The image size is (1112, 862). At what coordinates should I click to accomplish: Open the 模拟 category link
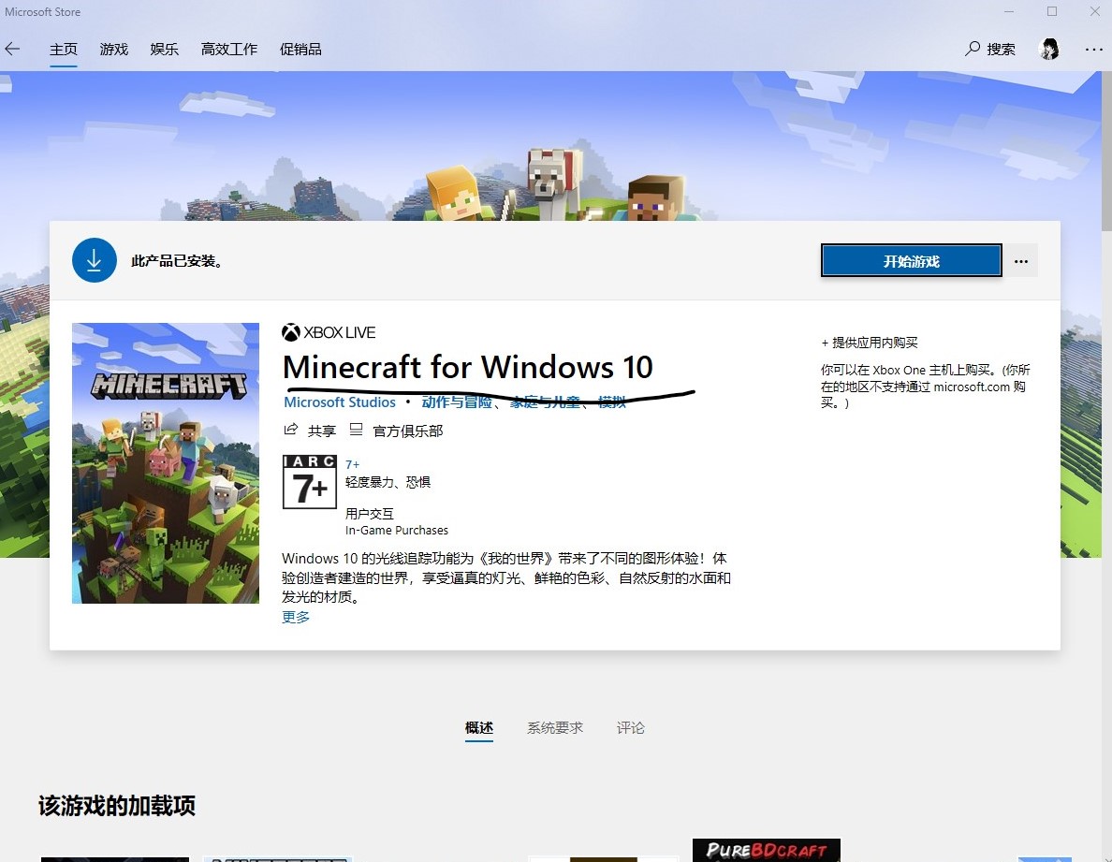click(612, 402)
